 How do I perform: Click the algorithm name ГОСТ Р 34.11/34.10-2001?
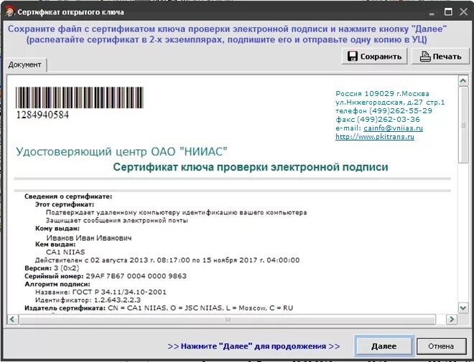point(119,292)
